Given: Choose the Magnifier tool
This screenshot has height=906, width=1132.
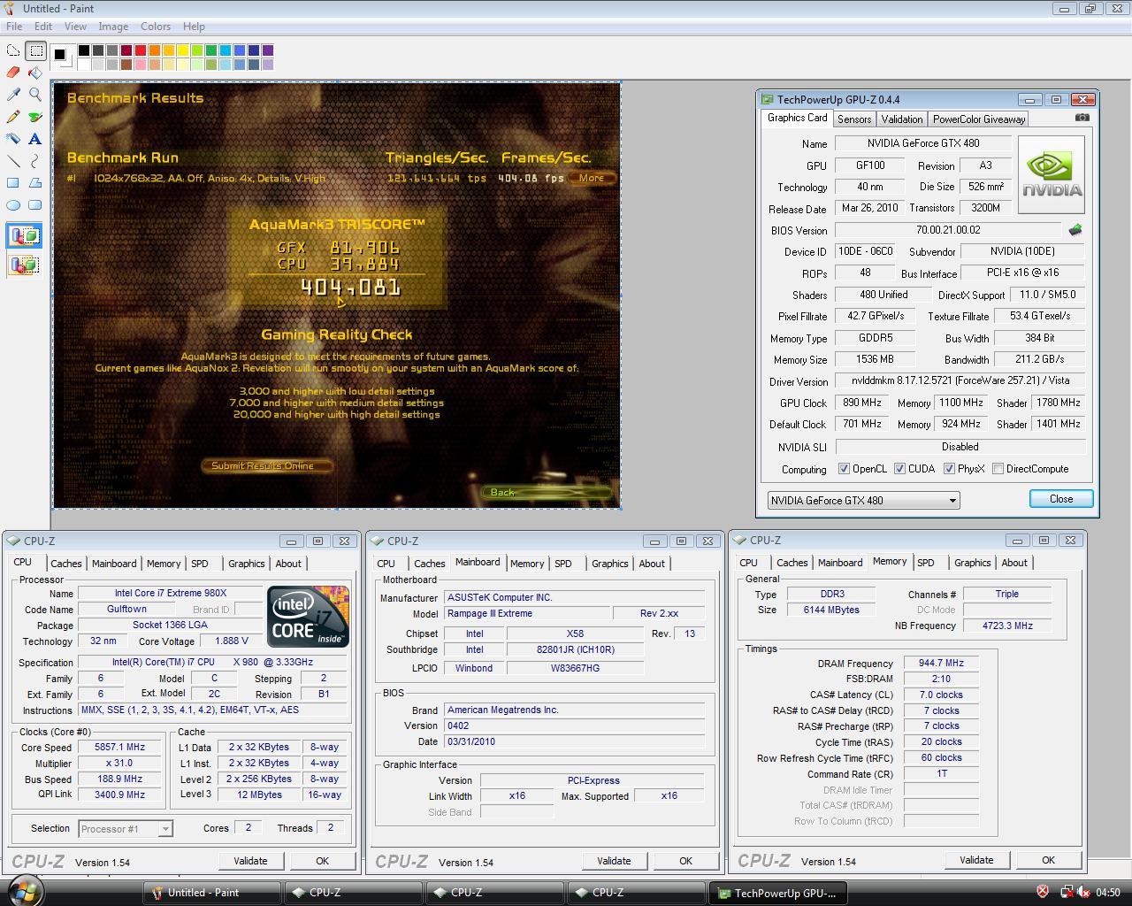Looking at the screenshot, I should click(35, 95).
